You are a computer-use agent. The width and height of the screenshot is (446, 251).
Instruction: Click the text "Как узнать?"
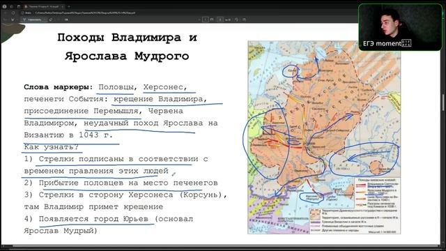coord(51,147)
